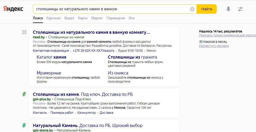
Task: Open the Каталог камня sitelink
Action: pos(51,57)
